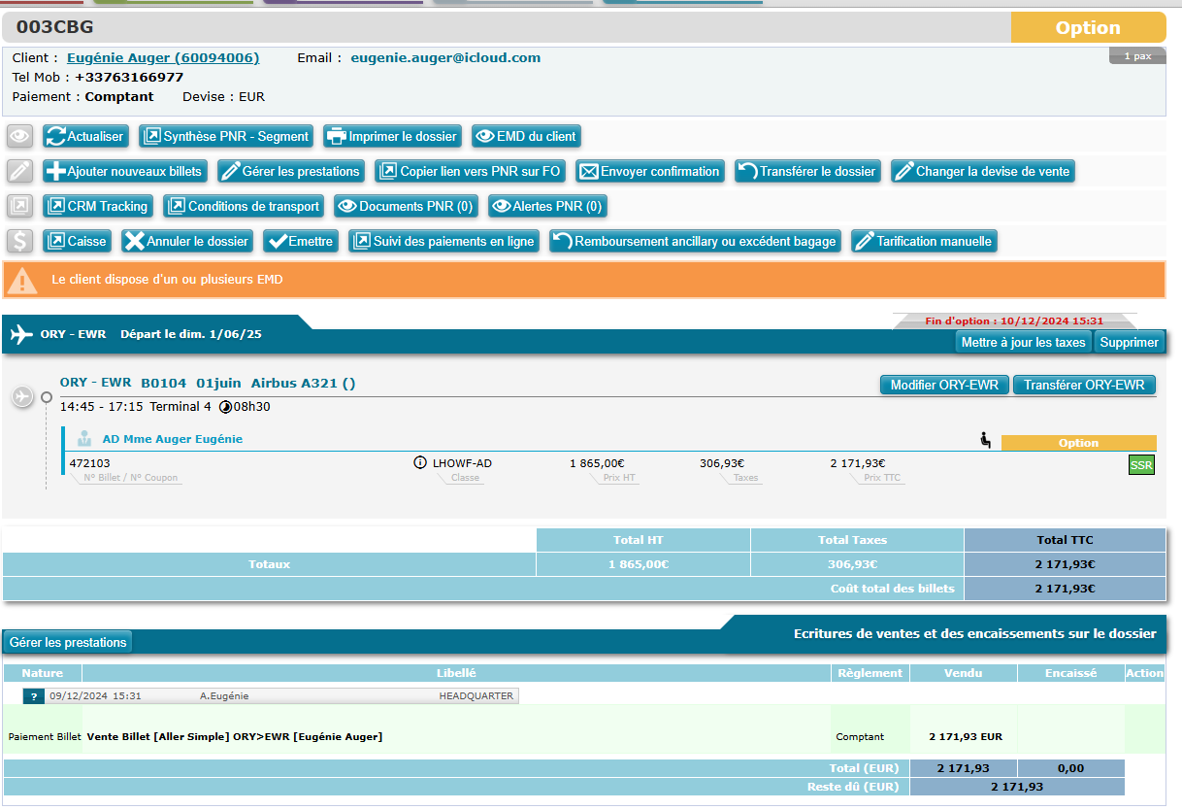
Task: Send confirmation email with Envoyer confirmation
Action: [x=650, y=172]
